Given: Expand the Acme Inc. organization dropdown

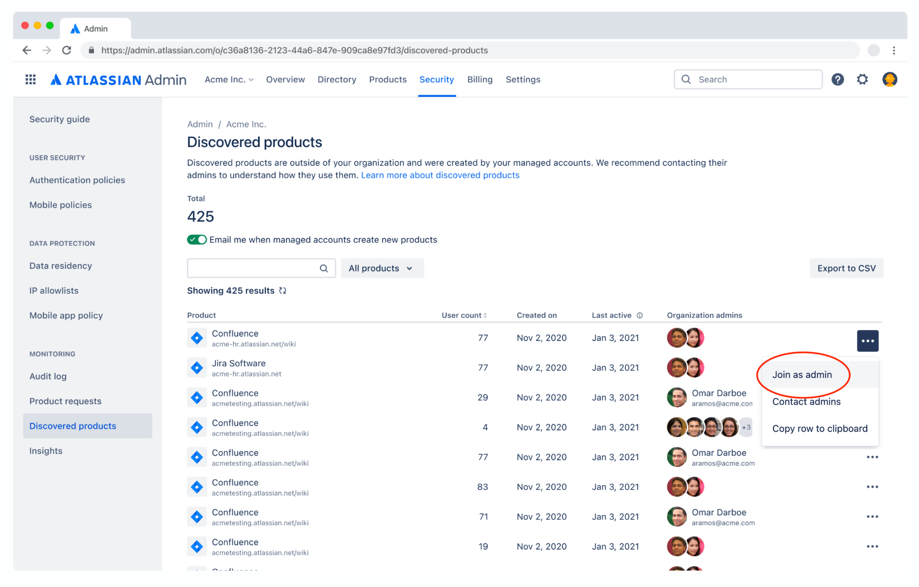Looking at the screenshot, I should (228, 79).
